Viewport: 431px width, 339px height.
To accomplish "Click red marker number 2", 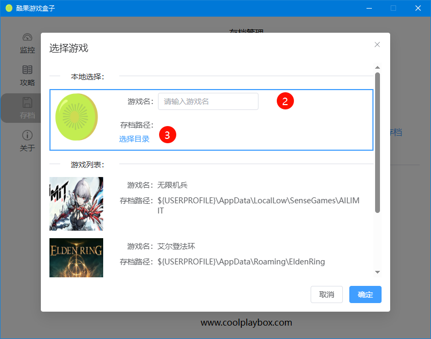I will tap(285, 101).
